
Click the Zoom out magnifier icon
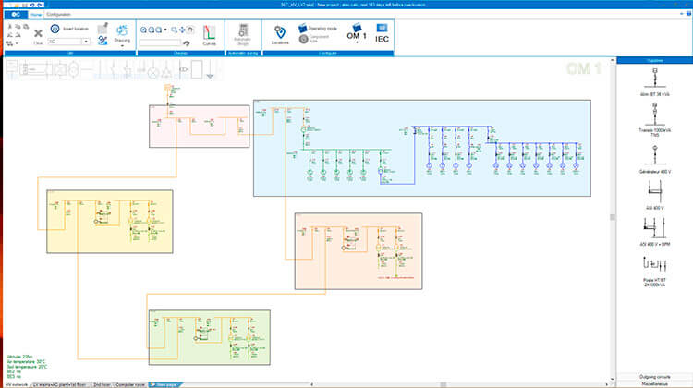pyautogui.click(x=152, y=30)
